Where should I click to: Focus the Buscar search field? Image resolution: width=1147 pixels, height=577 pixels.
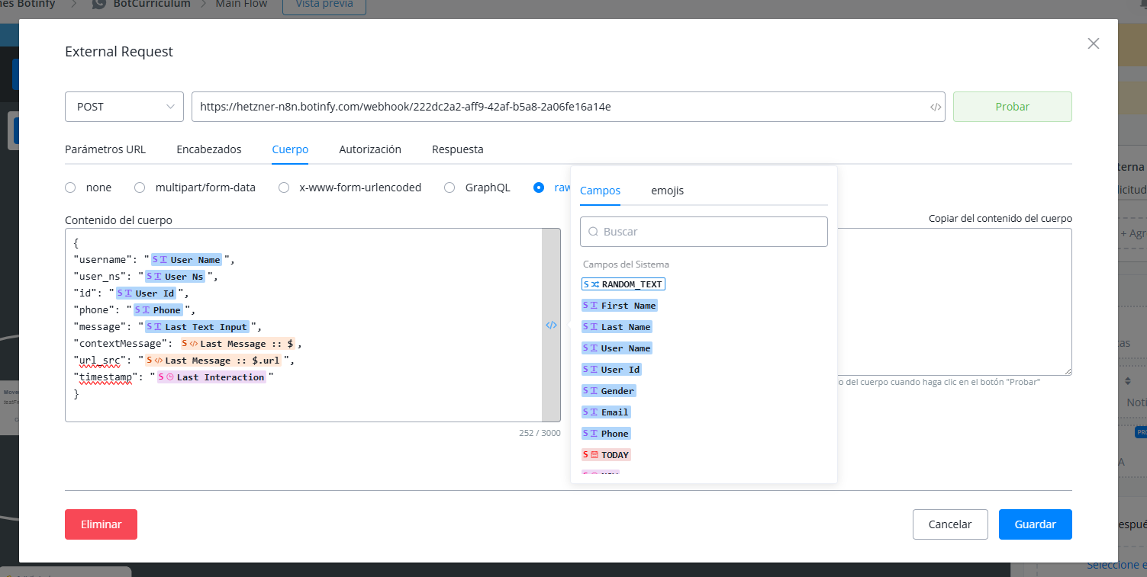704,232
